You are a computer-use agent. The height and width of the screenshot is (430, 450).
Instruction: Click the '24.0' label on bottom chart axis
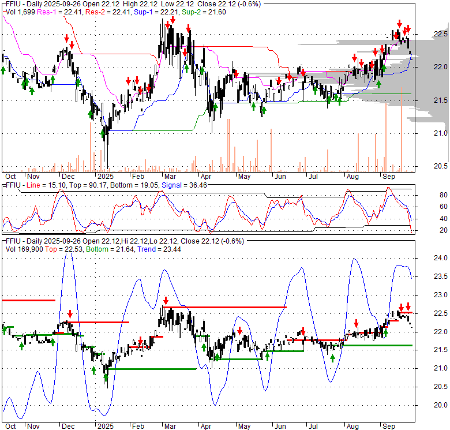pos(441,258)
